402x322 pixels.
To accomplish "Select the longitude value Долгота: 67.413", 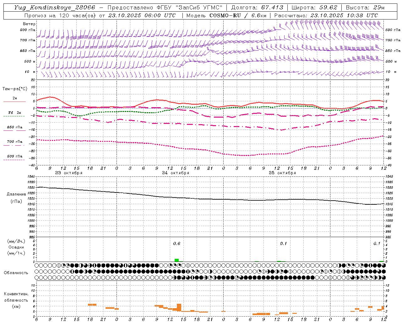I will tap(257, 8).
